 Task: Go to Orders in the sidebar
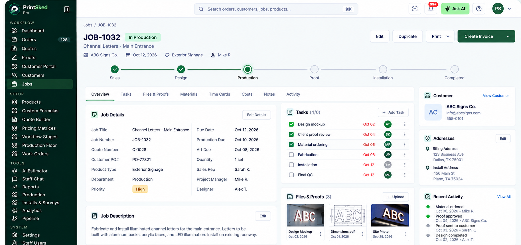pyautogui.click(x=40, y=40)
